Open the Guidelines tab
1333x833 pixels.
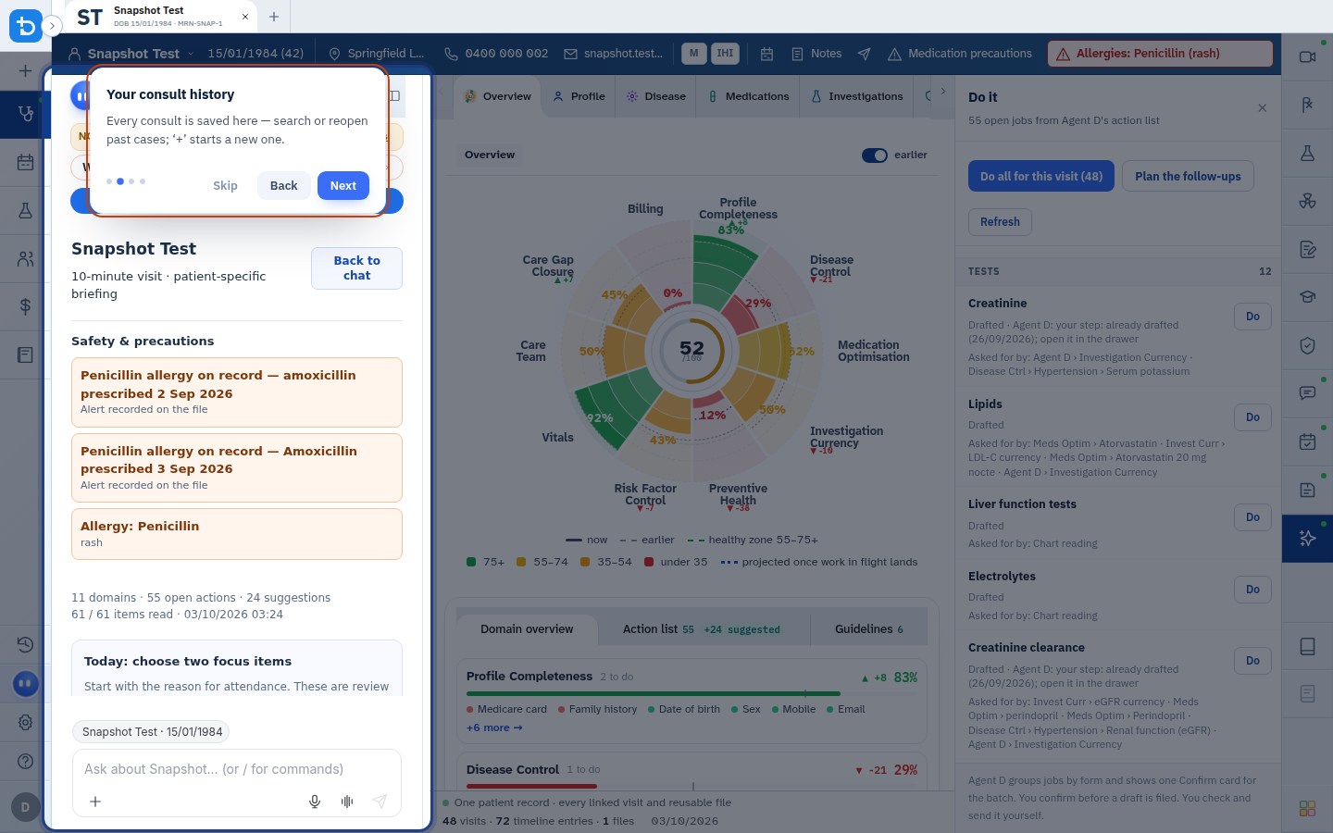(x=868, y=629)
